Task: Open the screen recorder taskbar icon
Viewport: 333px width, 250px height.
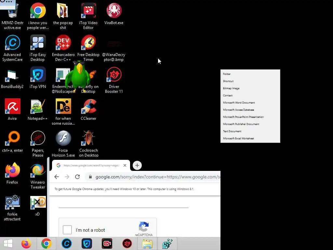Action: [107, 243]
